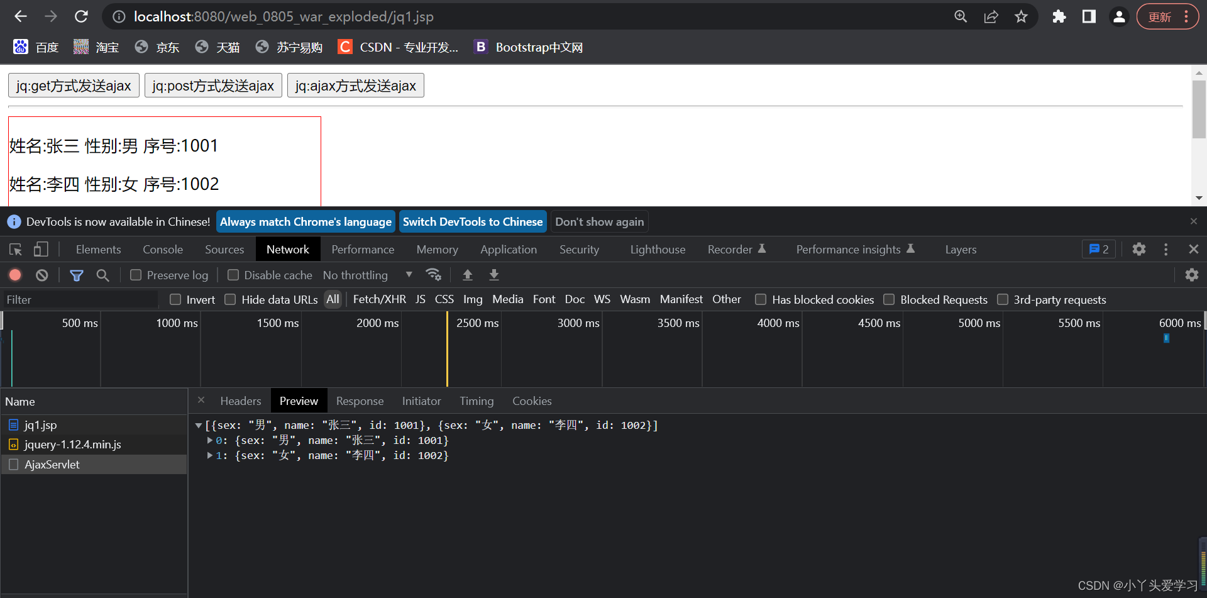Screen dimensions: 1207x598
Task: Click jq:ajax方式发送ajax button
Action: click(x=356, y=86)
